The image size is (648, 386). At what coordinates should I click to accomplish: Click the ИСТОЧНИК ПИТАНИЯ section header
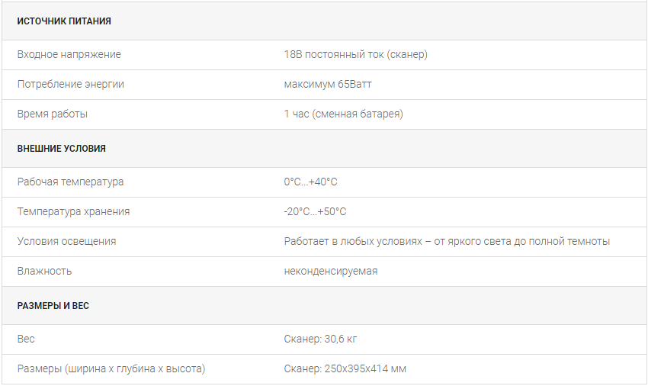pyautogui.click(x=64, y=21)
